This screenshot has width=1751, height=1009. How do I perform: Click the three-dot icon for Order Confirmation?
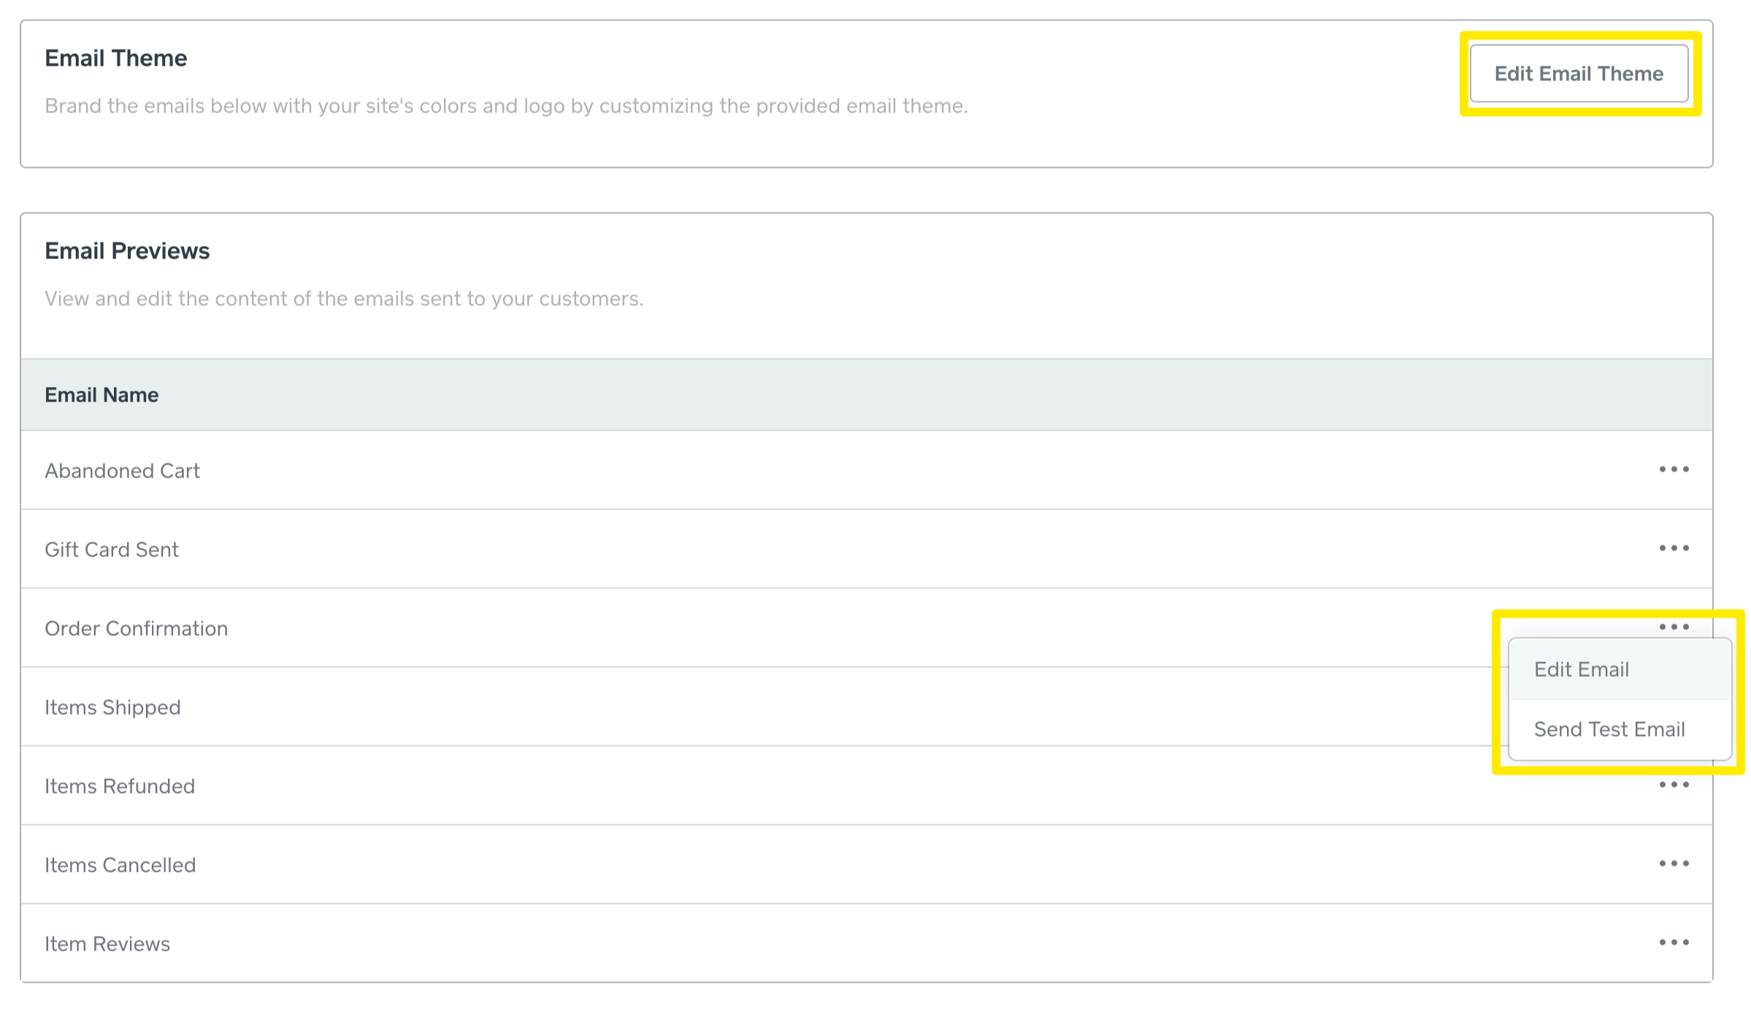pos(1674,626)
